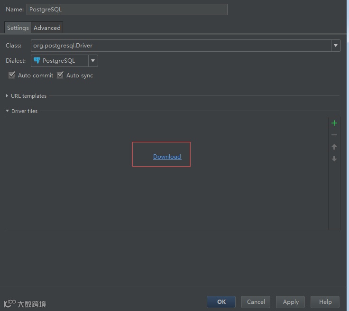Open the Class dropdown arrow
The height and width of the screenshot is (311, 349).
tap(336, 46)
